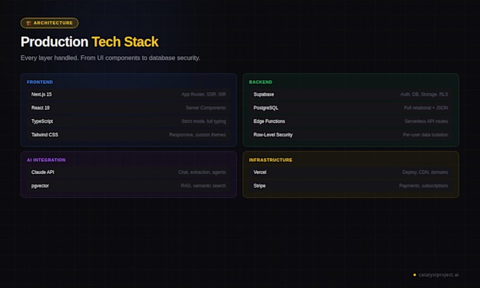Viewport: 480px width, 288px height.
Task: Click the yellow dot beside catalystproject.ai
Action: tap(414, 275)
